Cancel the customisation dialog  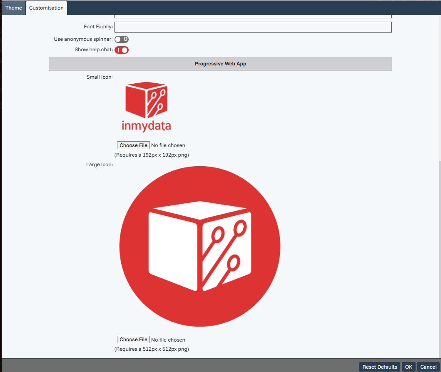[428, 367]
